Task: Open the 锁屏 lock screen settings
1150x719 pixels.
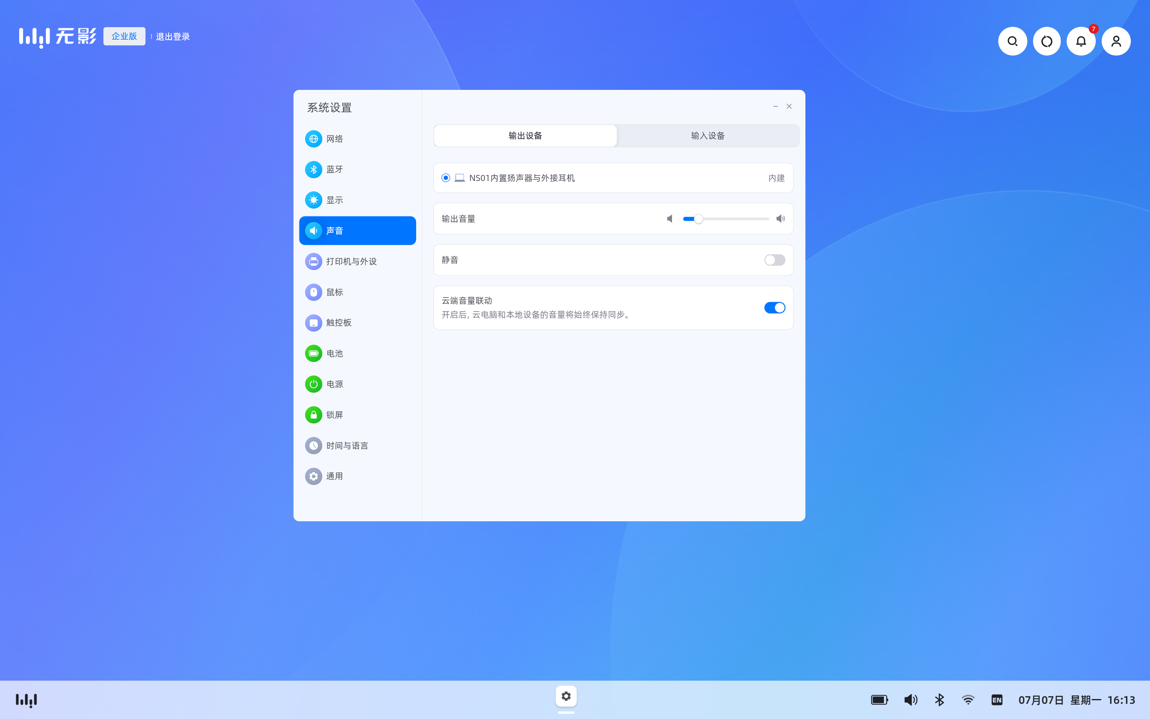Action: pyautogui.click(x=357, y=415)
